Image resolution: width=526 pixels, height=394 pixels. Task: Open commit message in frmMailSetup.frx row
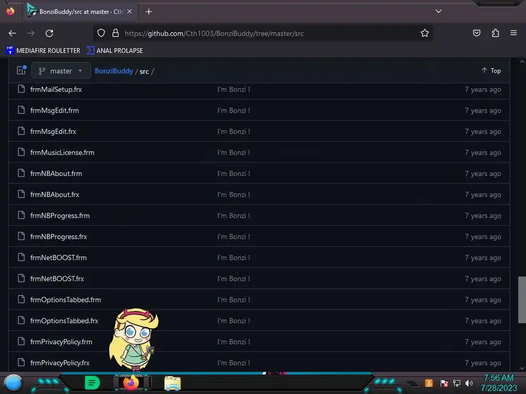point(234,89)
